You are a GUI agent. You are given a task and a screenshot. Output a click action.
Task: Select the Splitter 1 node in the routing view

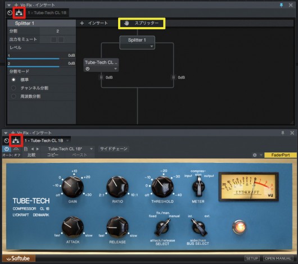[x=137, y=42]
